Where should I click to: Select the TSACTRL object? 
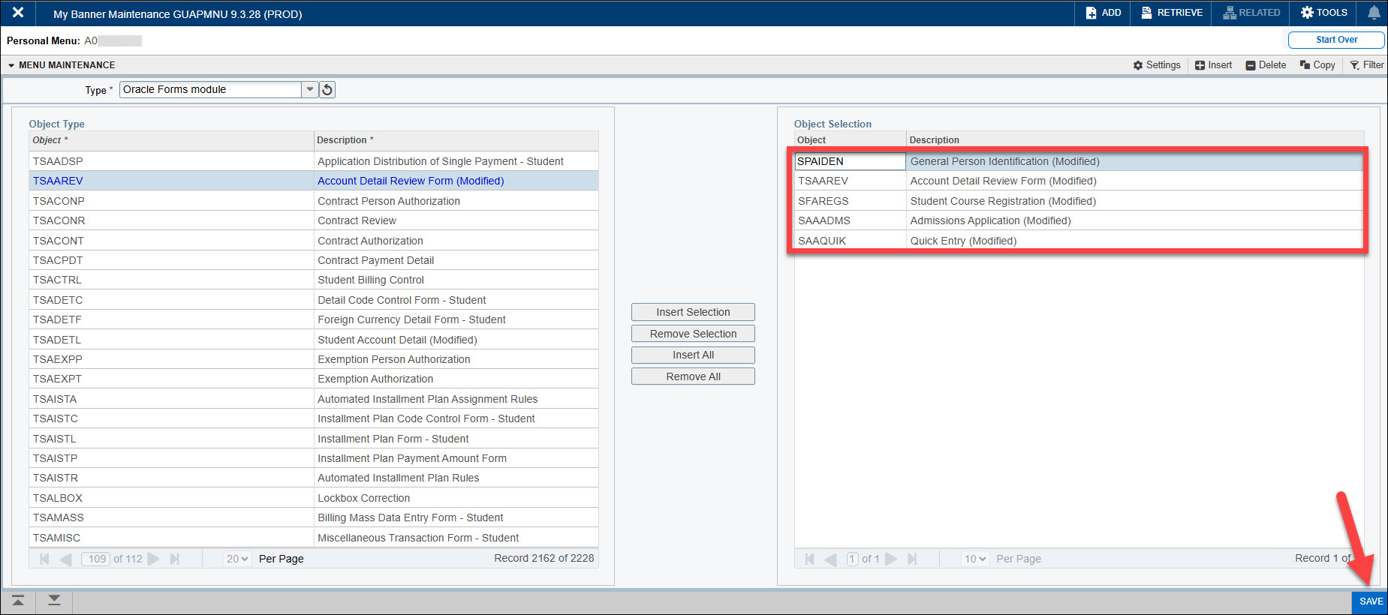[57, 280]
